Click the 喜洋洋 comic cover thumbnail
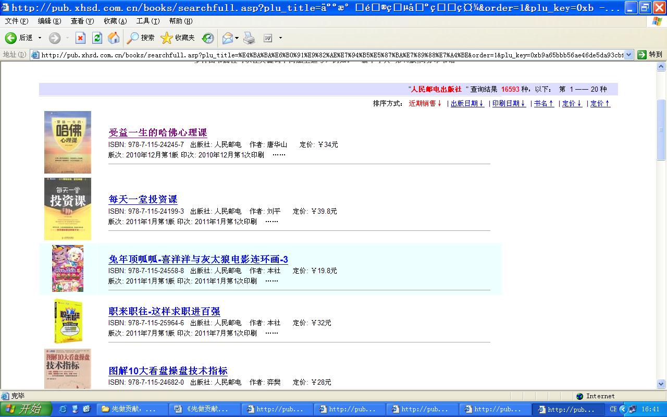The image size is (667, 417). point(68,268)
